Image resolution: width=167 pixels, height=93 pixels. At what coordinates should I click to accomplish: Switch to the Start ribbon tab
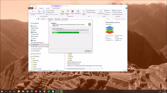(x=35, y=8)
